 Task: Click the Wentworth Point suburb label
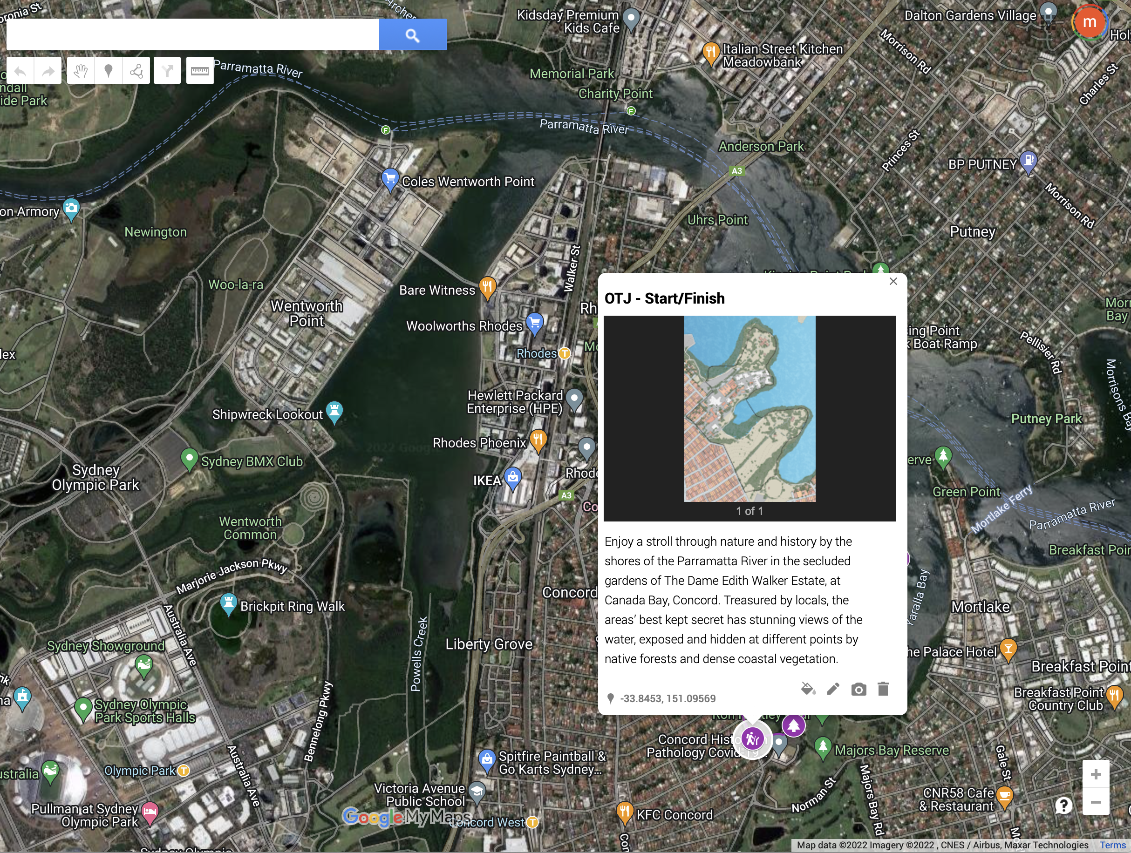(307, 313)
